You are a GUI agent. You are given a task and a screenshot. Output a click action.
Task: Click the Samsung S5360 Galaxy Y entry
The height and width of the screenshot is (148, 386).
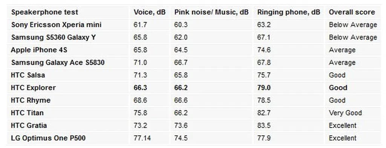coord(54,37)
